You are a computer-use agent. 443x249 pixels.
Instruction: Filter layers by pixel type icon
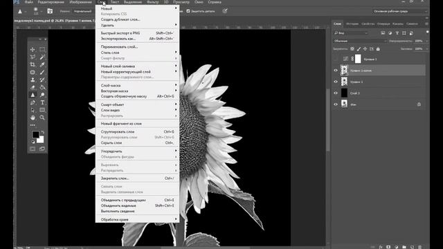click(x=383, y=33)
